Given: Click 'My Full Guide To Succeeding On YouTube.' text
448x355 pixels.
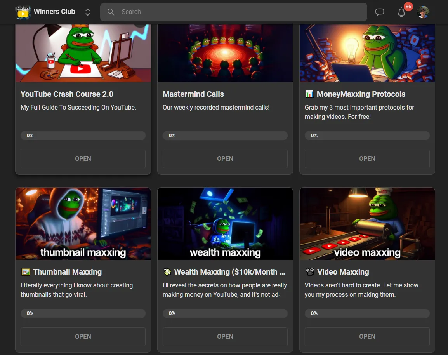Looking at the screenshot, I should click(78, 108).
